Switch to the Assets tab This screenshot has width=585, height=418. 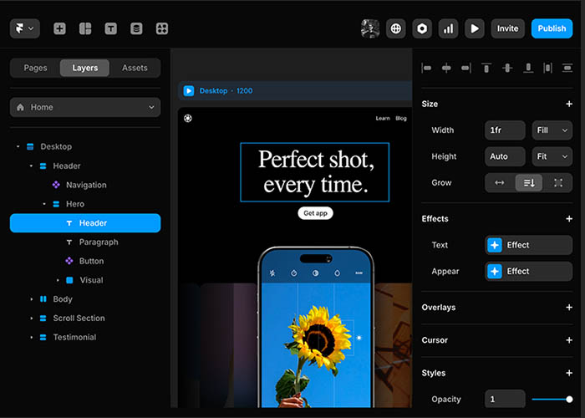coord(135,68)
